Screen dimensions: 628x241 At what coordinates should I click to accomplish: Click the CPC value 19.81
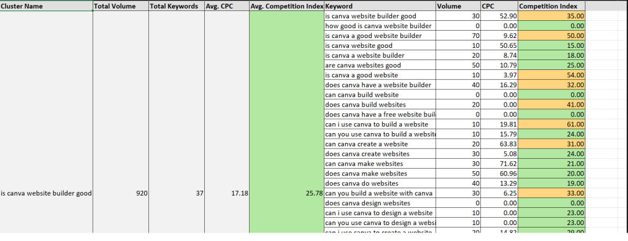click(x=499, y=124)
